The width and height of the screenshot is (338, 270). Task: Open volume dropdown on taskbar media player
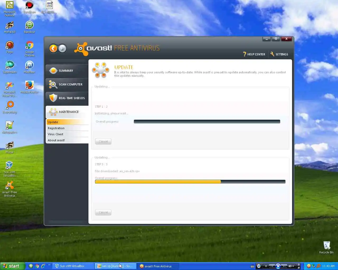tap(293, 266)
